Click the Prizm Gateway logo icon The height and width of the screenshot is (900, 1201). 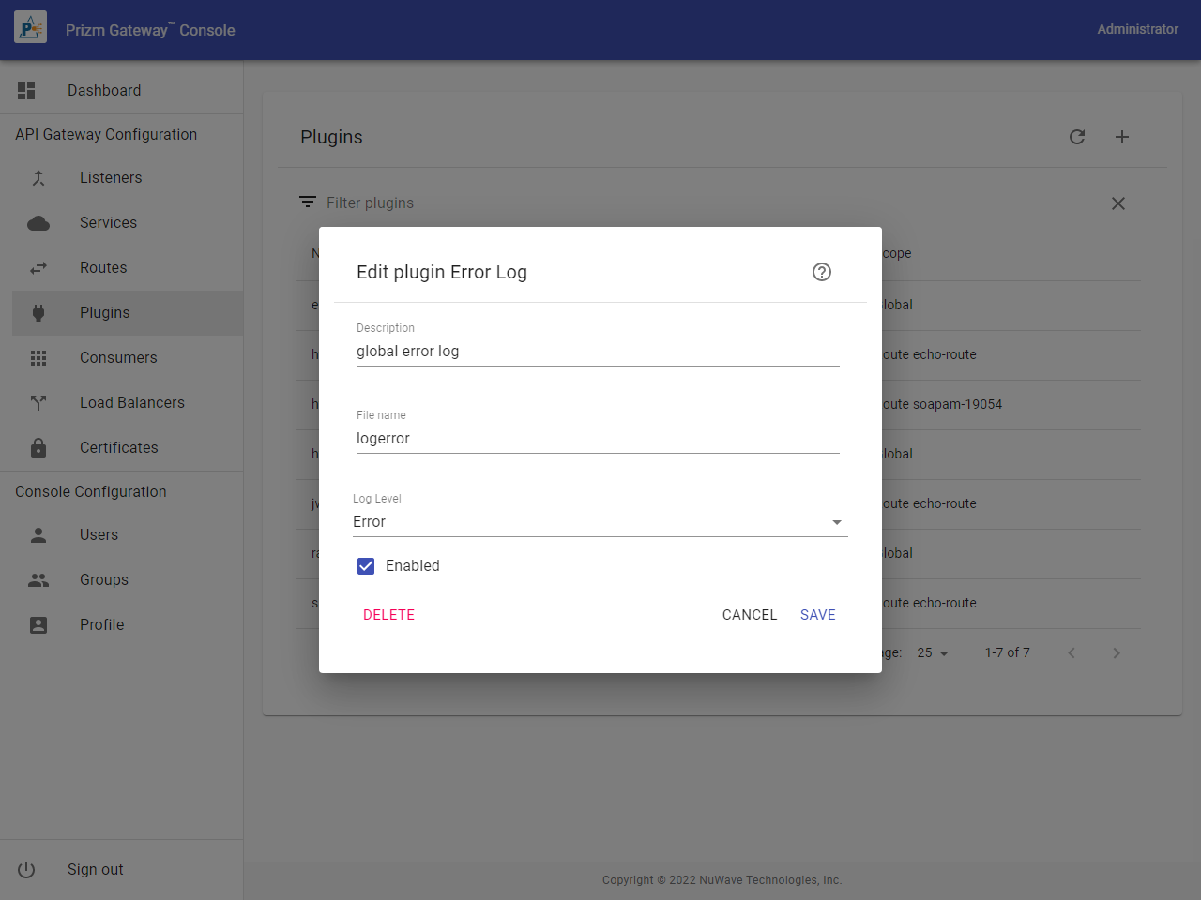pos(30,29)
